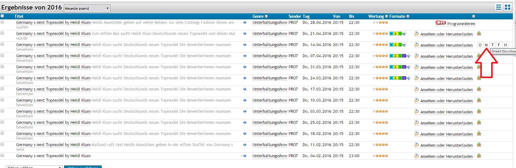Click the red REC icon for 28.04.2016
Image resolution: width=516 pixels, height=168 pixels.
coord(440,23)
